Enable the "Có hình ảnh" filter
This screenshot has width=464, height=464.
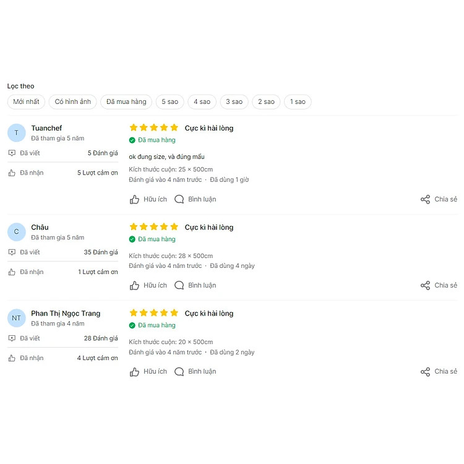(73, 101)
